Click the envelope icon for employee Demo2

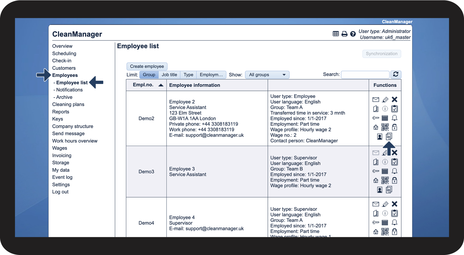376,100
